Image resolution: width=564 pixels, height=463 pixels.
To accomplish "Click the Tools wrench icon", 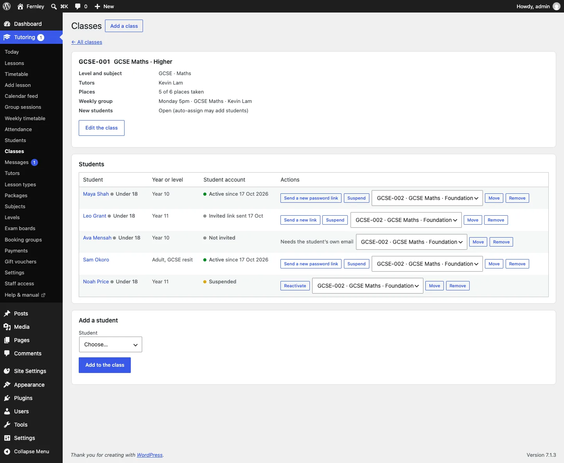I will (7, 425).
